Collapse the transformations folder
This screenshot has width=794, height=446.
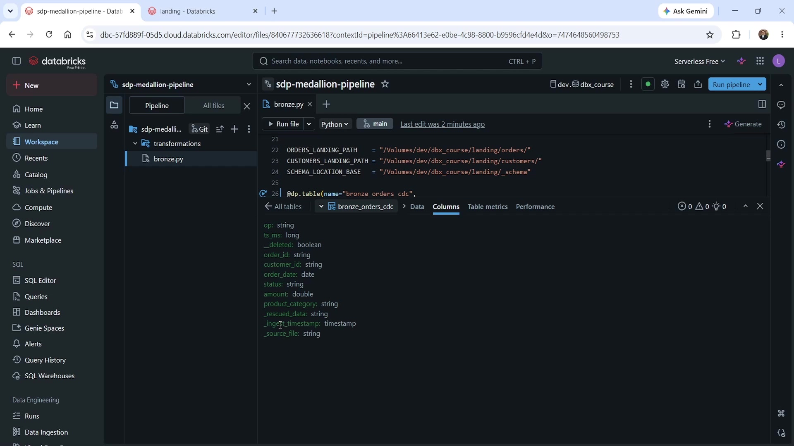(x=135, y=144)
